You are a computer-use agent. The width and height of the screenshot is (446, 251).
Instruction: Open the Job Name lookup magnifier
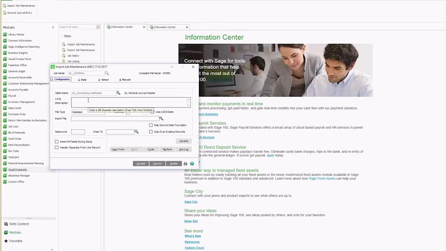click(107, 73)
